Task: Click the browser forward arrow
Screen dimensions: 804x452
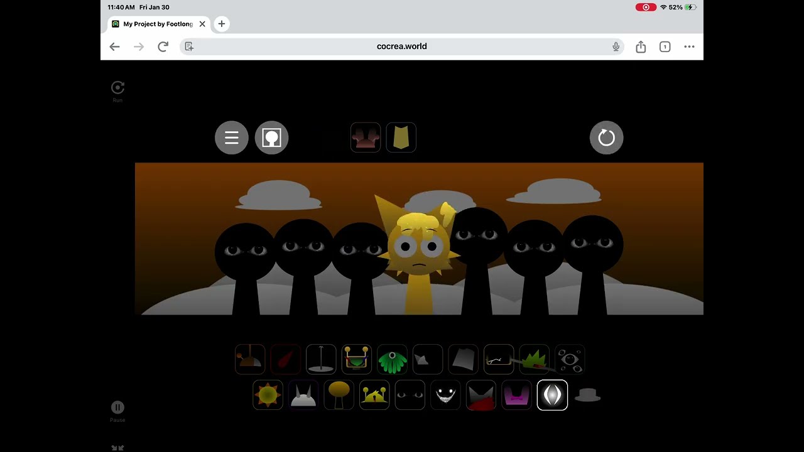Action: tap(139, 46)
